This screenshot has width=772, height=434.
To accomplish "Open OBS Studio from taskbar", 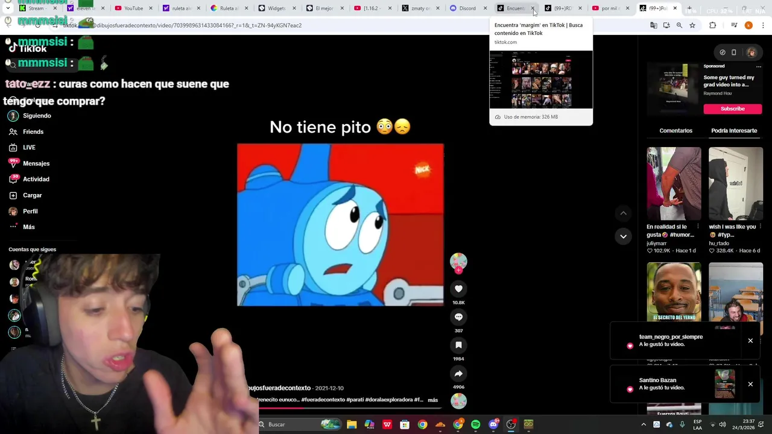I will coord(511,424).
